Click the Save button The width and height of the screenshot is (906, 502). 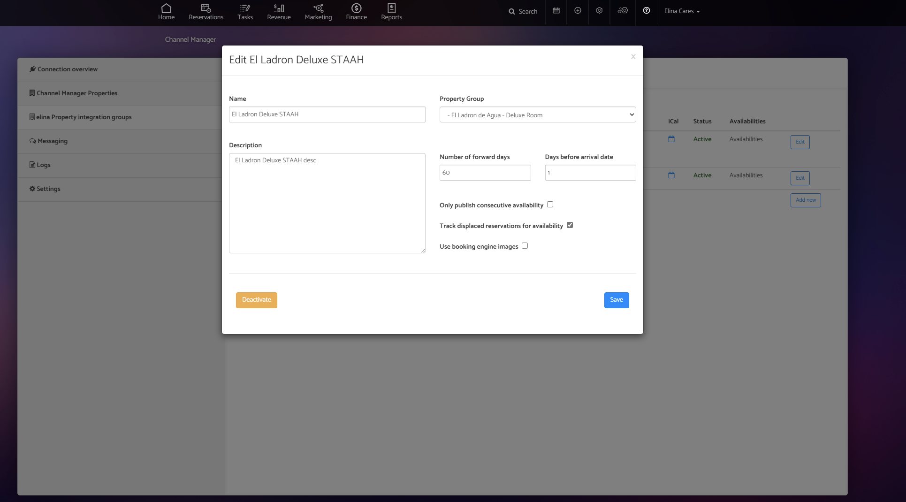[x=616, y=300]
